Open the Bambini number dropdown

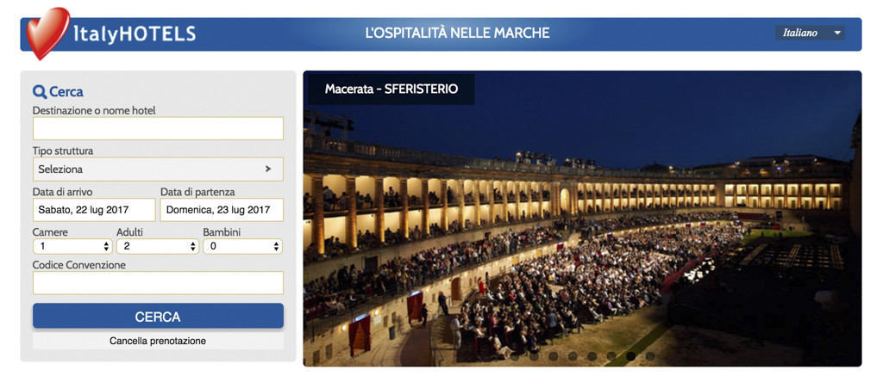pyautogui.click(x=242, y=246)
